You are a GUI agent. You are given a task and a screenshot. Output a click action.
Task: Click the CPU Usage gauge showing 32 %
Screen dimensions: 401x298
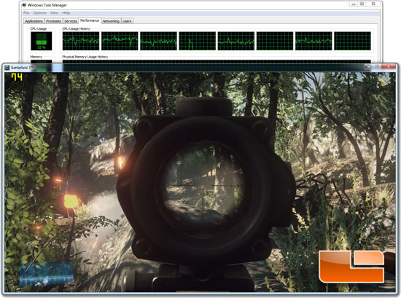41,41
